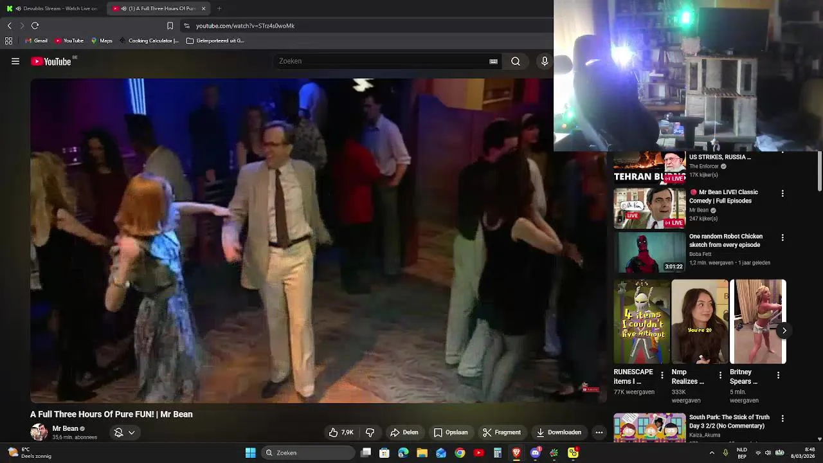Open Mr Bean channel avatar
This screenshot has width=823, height=463.
pos(39,432)
